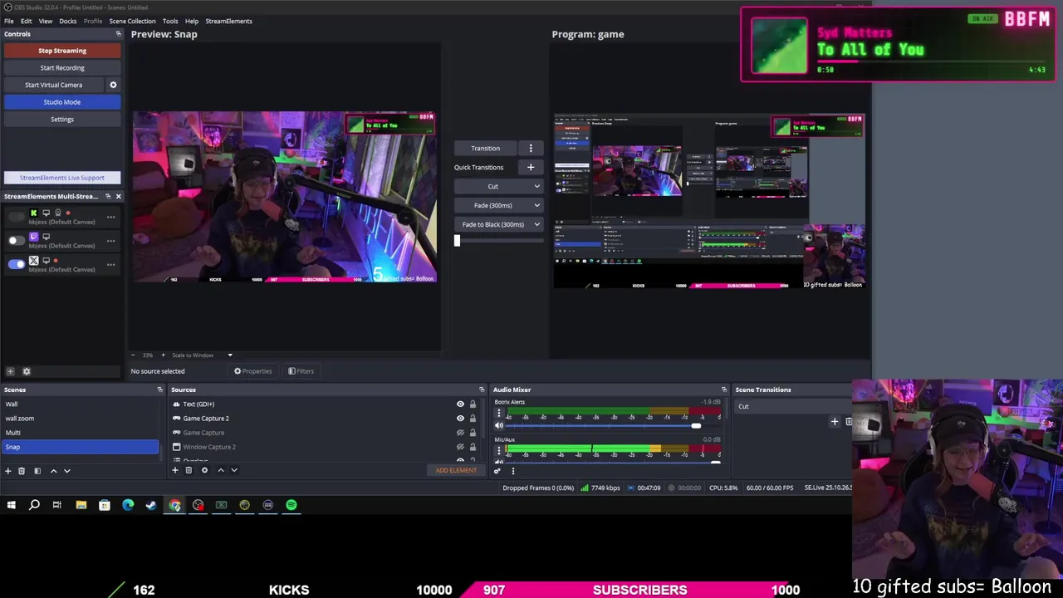Toggle the Studio Mode button
This screenshot has width=1063, height=598.
[x=62, y=102]
